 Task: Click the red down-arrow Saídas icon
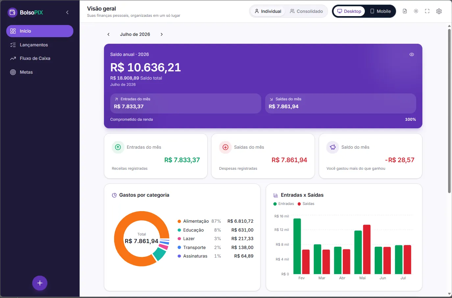pos(225,147)
